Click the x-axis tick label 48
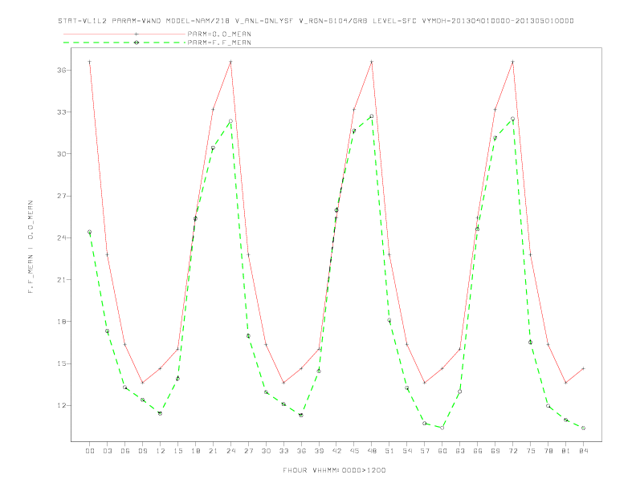 coord(372,451)
